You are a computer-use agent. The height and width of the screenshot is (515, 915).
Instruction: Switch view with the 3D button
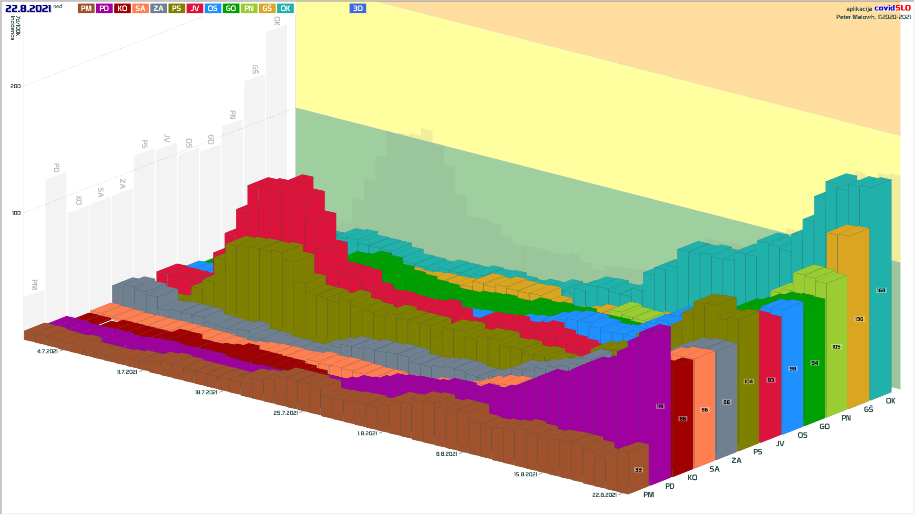pyautogui.click(x=358, y=9)
